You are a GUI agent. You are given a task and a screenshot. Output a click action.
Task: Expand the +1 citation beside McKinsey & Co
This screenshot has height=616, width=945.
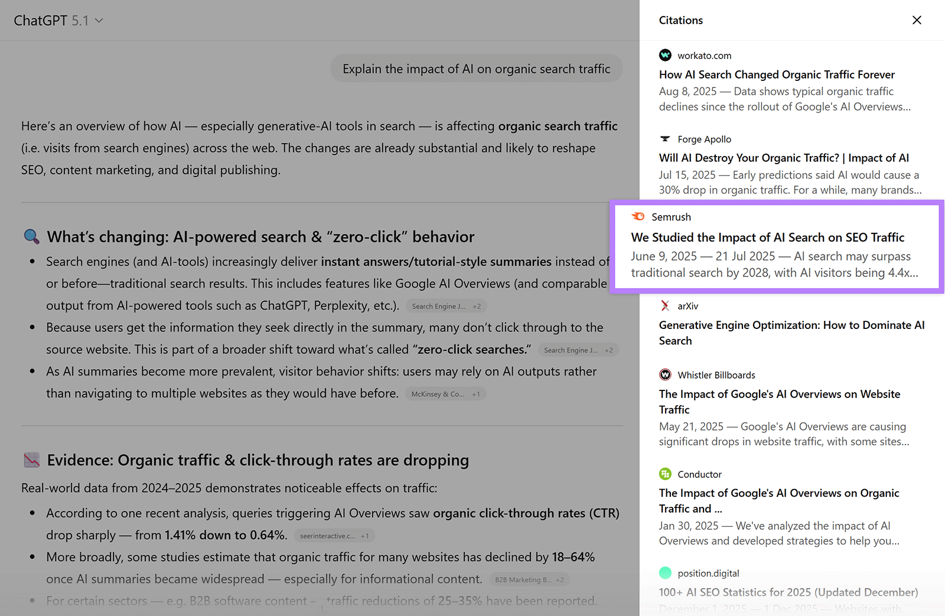click(476, 394)
